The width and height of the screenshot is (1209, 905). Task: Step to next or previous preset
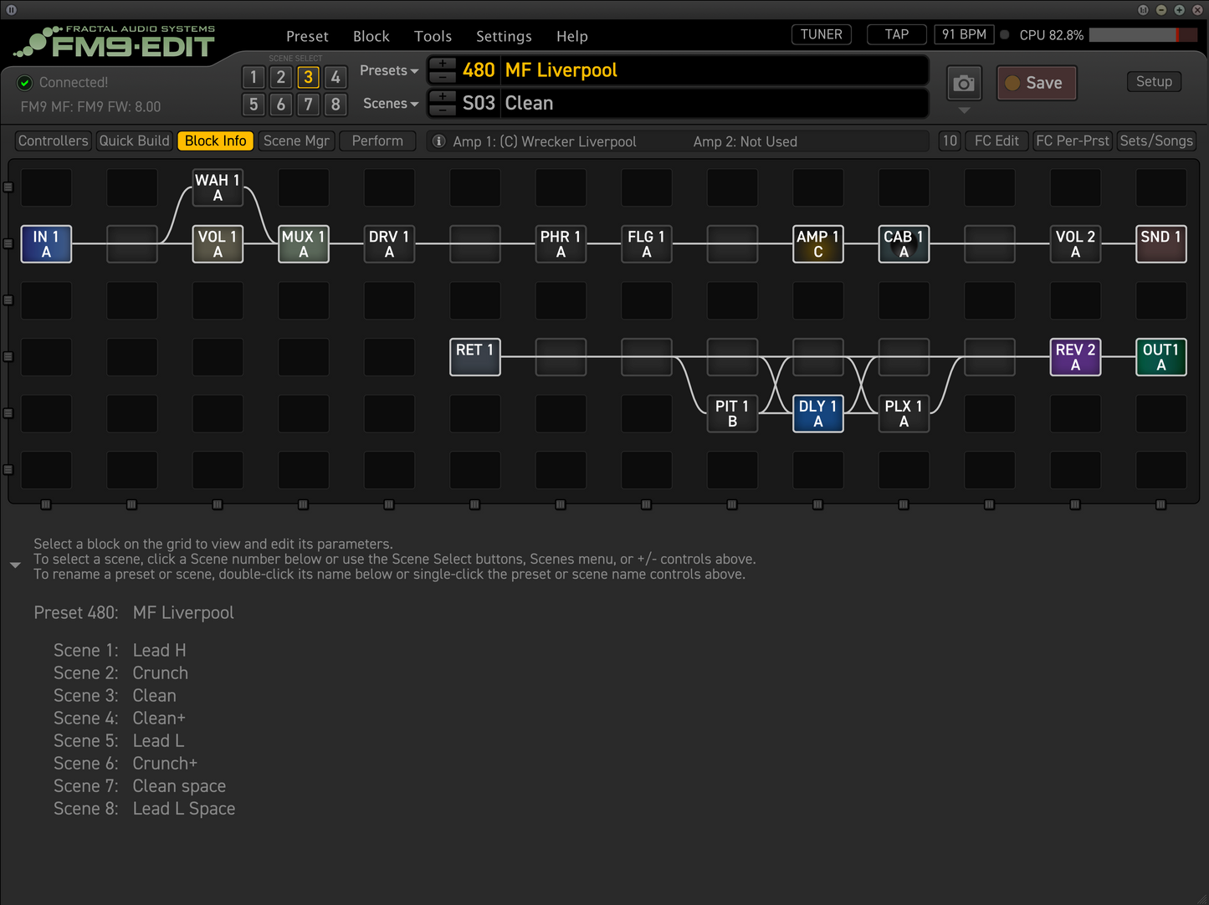443,70
